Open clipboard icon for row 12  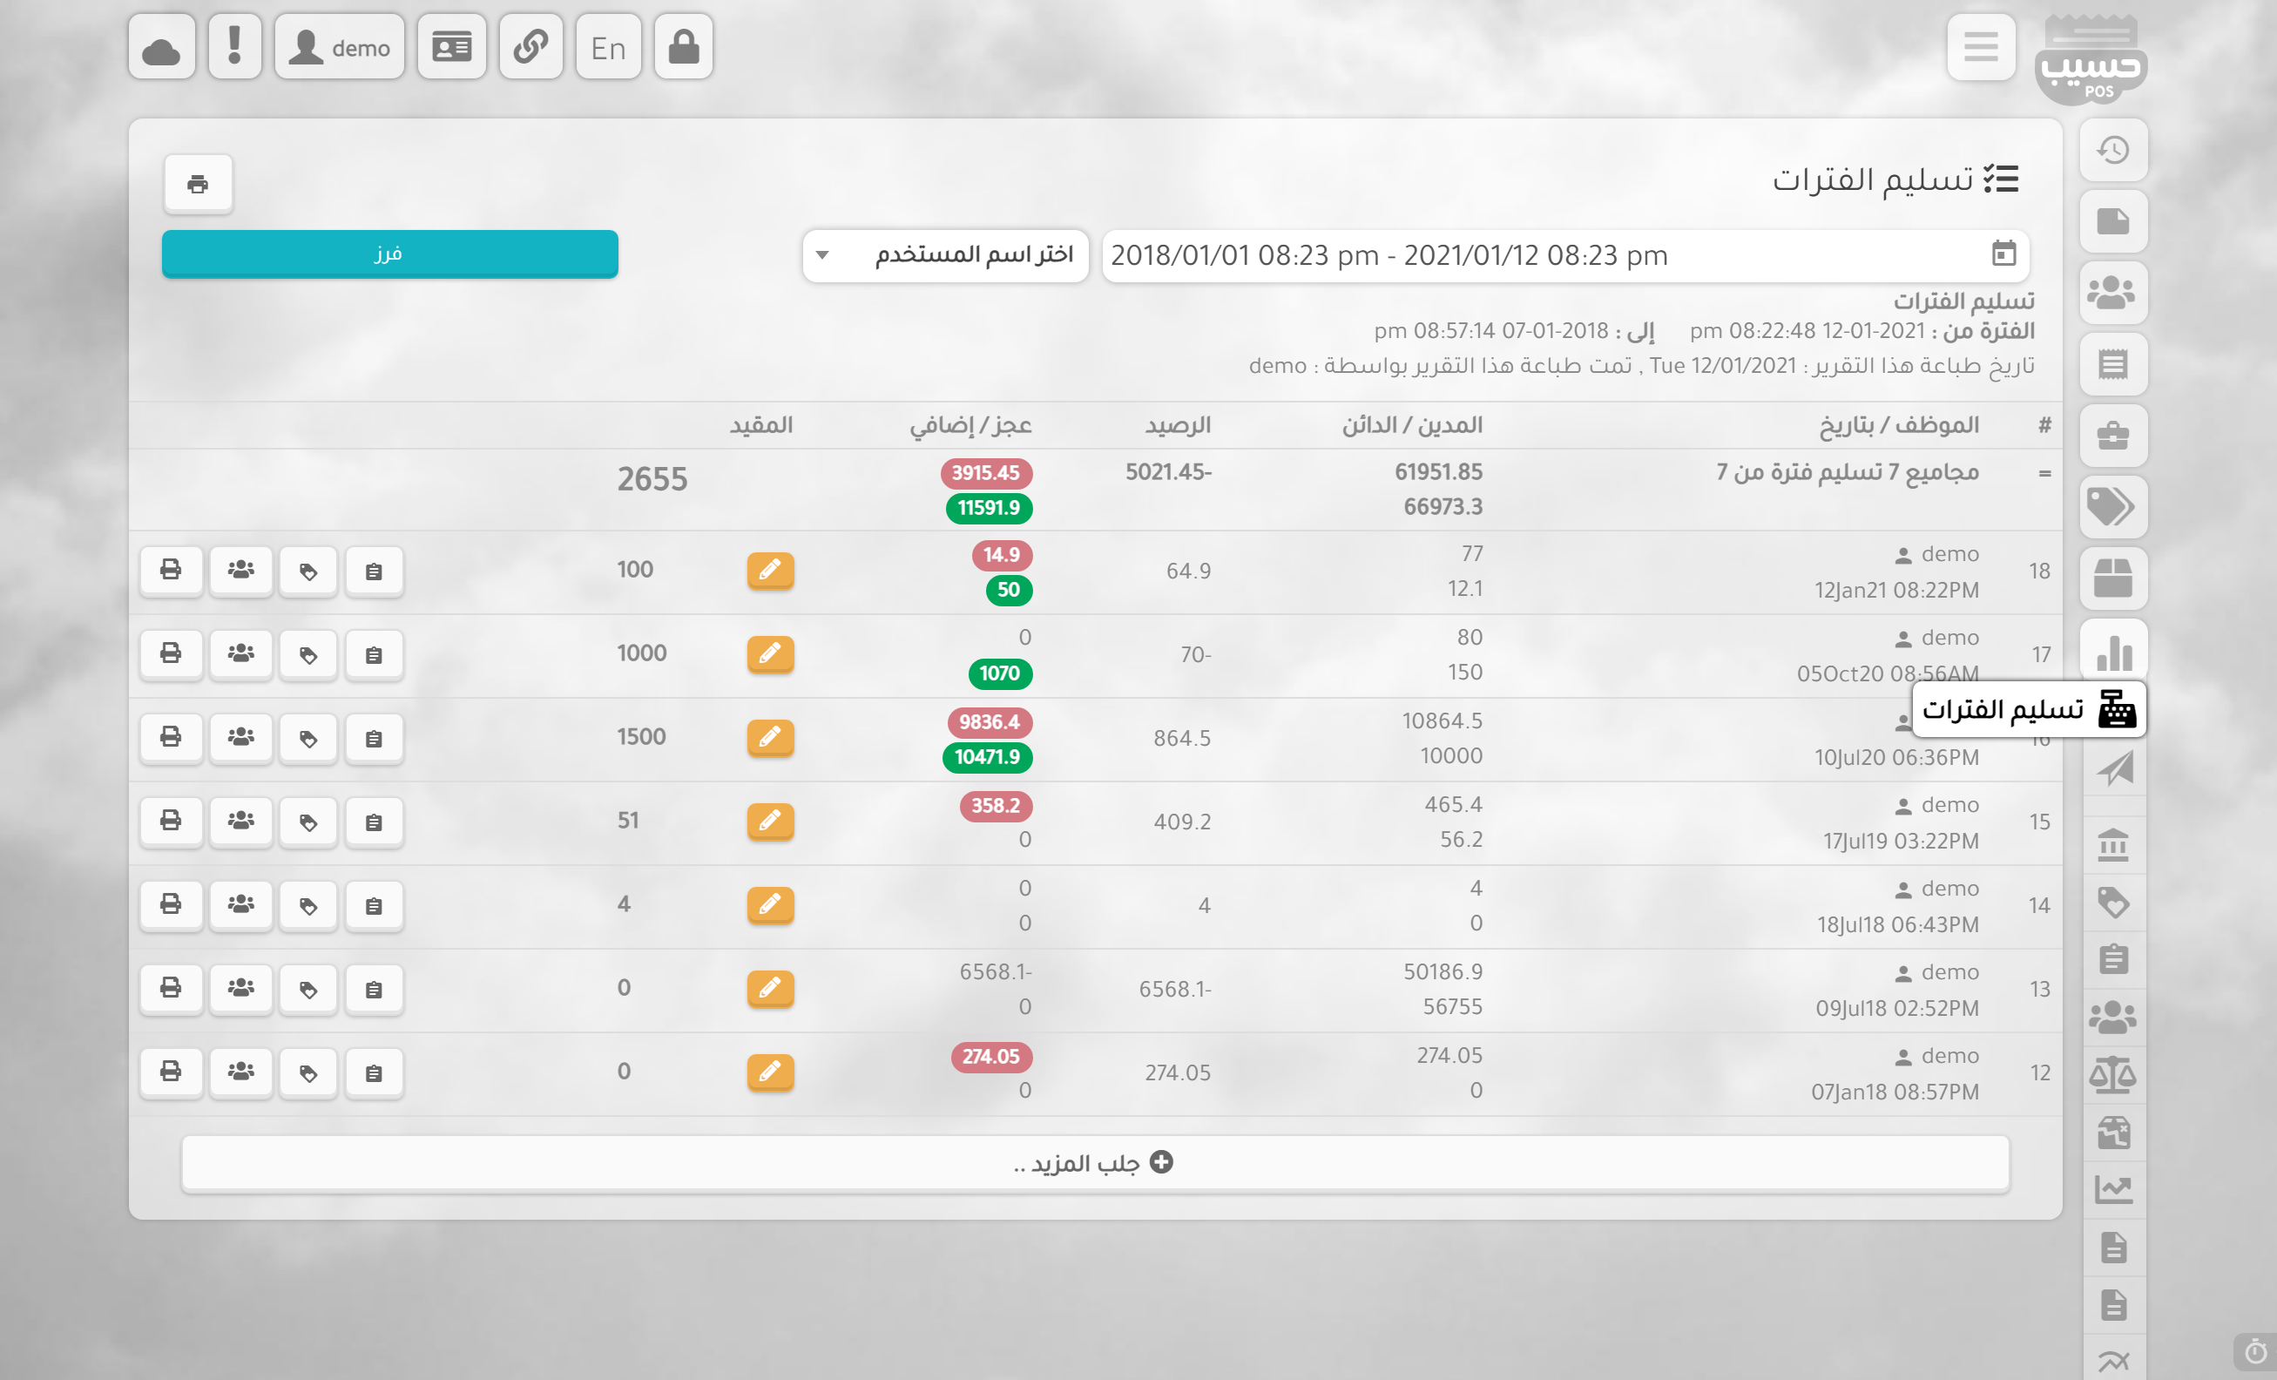(x=374, y=1072)
